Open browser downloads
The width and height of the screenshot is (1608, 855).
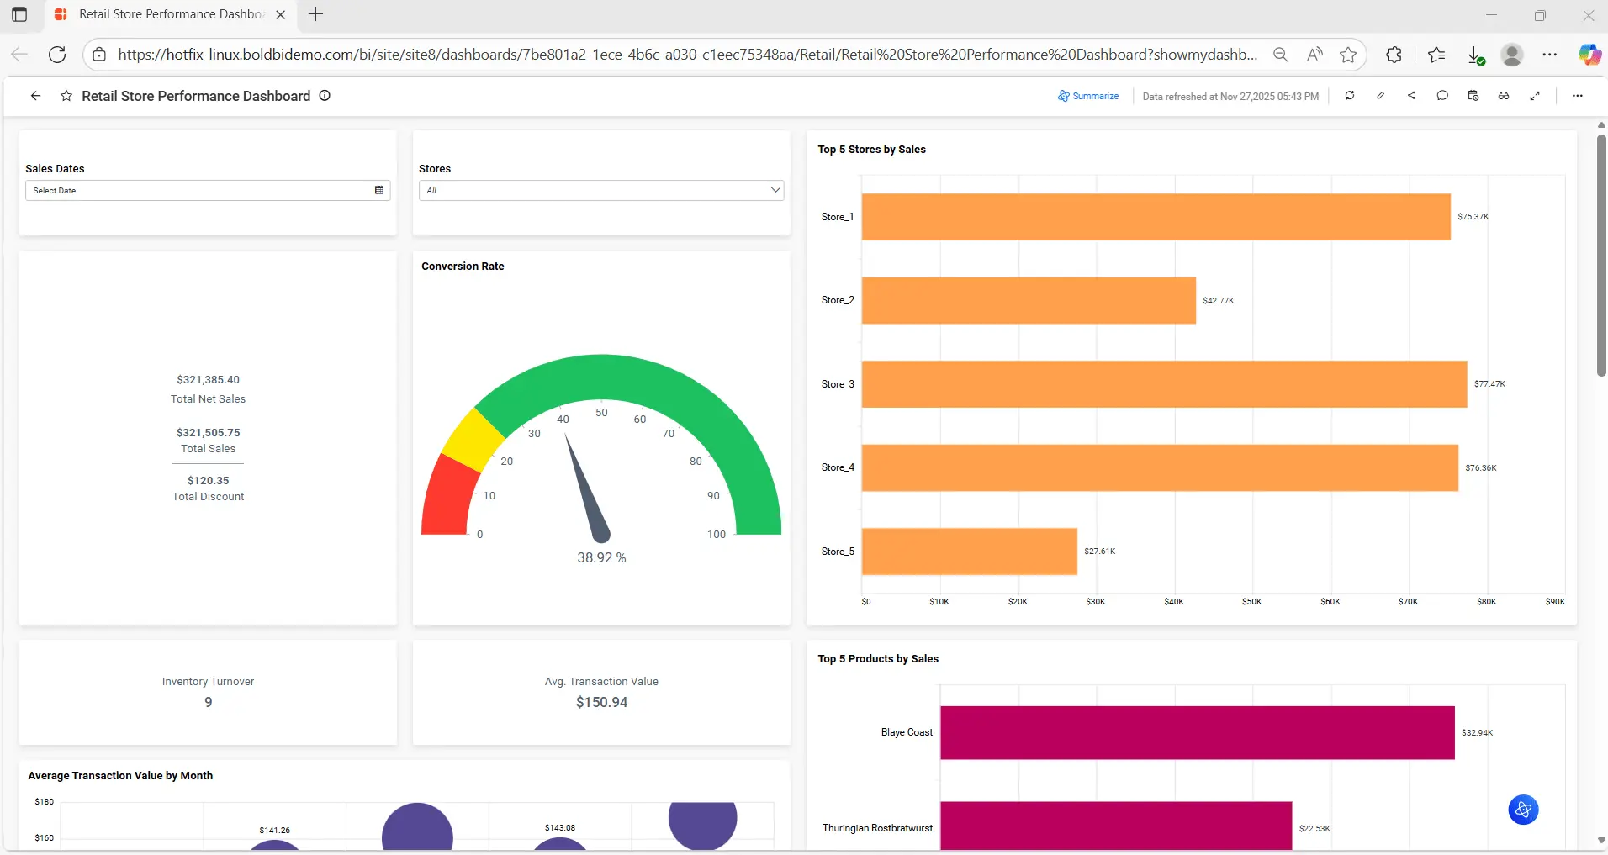(1476, 55)
